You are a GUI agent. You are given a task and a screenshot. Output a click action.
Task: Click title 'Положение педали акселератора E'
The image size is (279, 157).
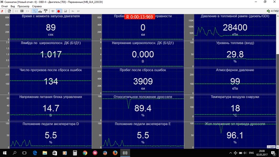(x=143, y=124)
